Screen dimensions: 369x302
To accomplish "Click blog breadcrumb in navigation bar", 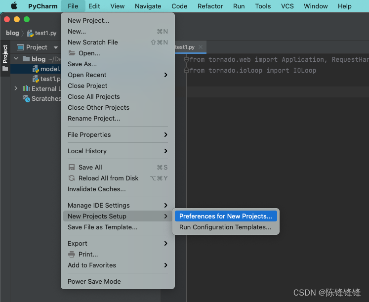I will pos(12,33).
